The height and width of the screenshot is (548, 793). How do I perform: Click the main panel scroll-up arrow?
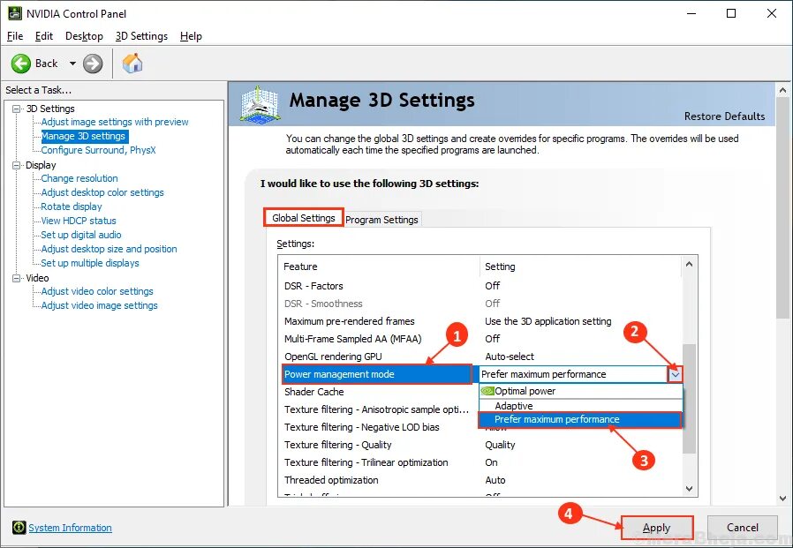pyautogui.click(x=783, y=91)
